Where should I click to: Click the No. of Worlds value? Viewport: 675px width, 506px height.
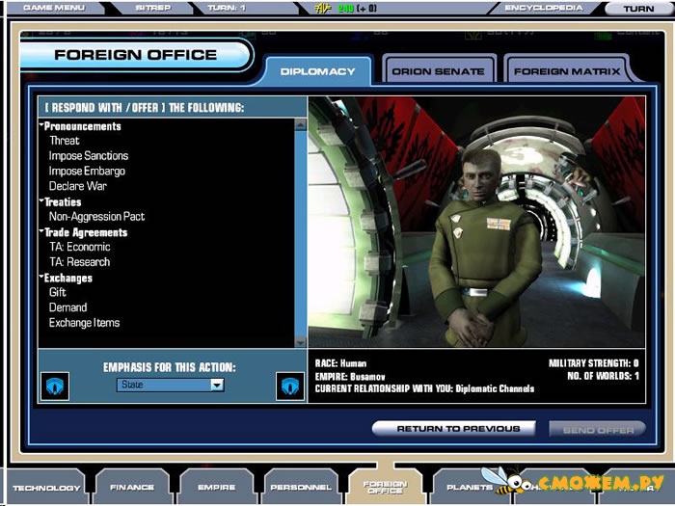(x=603, y=376)
